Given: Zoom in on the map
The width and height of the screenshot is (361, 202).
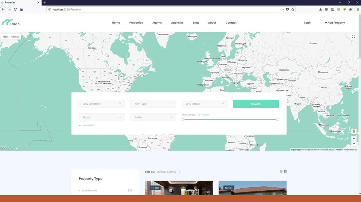Looking at the screenshot, I should point(354,138).
